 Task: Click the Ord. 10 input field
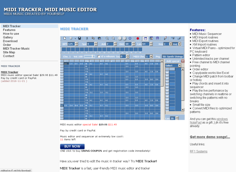(128, 44)
